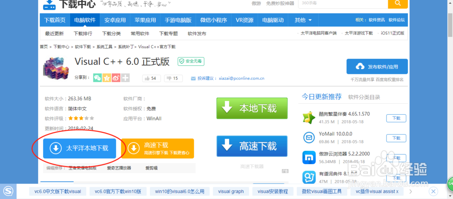Click the 傲游云浏览器 app icon
This screenshot has width=453, height=199.
(308, 157)
